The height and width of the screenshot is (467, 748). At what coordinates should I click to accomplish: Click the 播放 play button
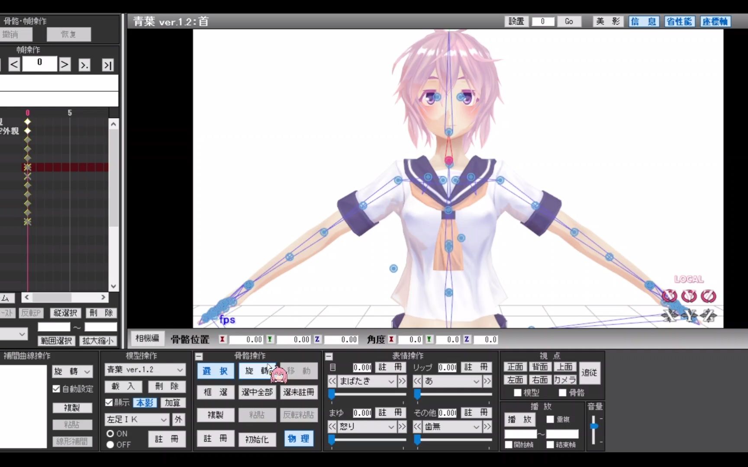click(519, 419)
